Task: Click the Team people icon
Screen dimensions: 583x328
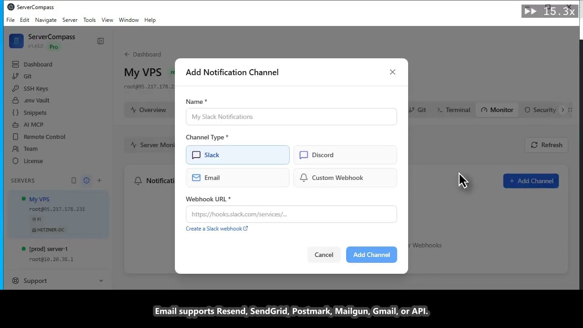Action: point(15,149)
